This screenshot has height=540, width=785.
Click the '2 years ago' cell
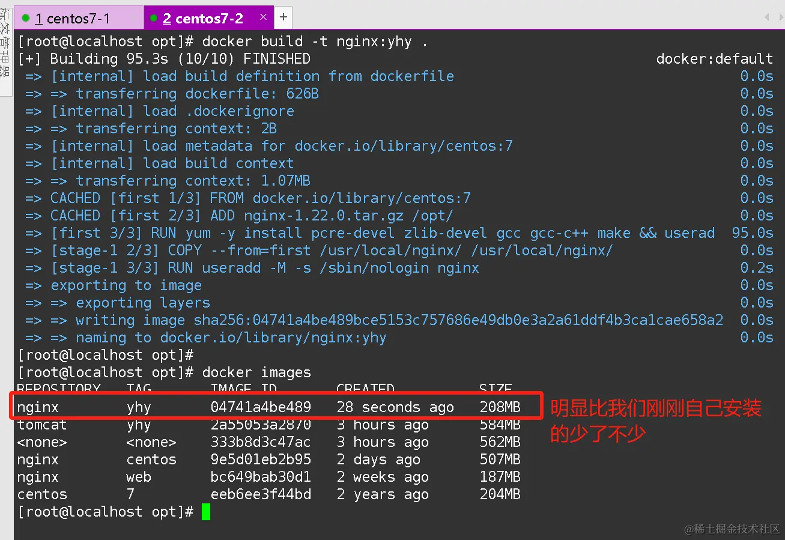tap(383, 494)
